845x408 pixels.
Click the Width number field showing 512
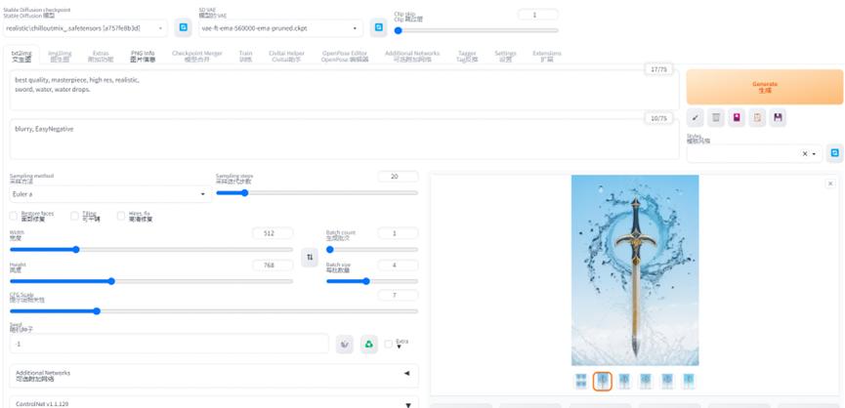(x=273, y=233)
